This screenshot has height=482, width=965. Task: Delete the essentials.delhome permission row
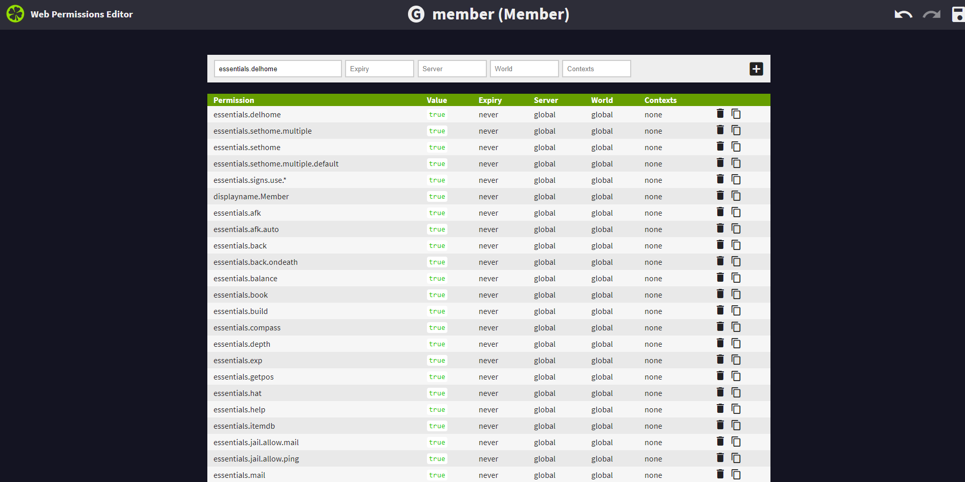point(720,114)
